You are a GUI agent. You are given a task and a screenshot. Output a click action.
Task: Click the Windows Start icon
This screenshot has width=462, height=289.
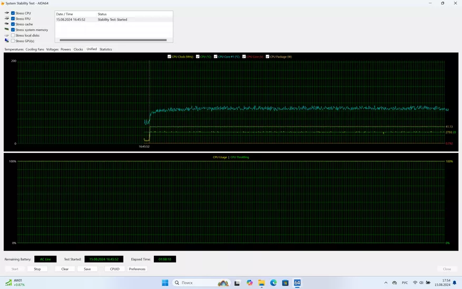(x=165, y=283)
